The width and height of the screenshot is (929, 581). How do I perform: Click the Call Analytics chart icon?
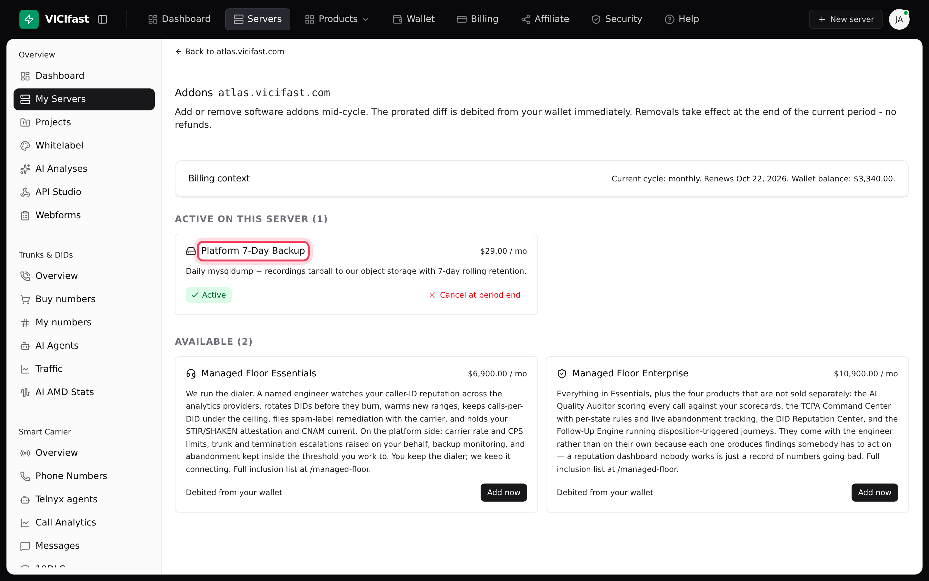coord(25,523)
